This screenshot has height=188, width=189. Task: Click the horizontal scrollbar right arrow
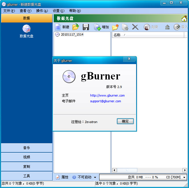tap(185, 170)
